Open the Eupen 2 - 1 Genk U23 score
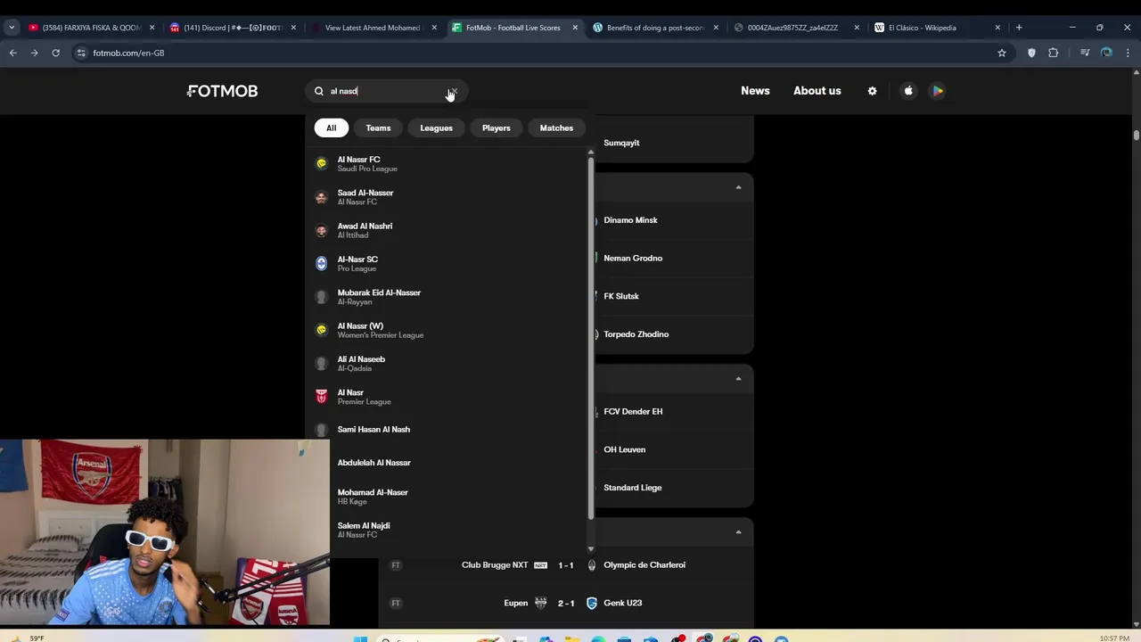Viewport: 1141px width, 642px height. pos(566,603)
